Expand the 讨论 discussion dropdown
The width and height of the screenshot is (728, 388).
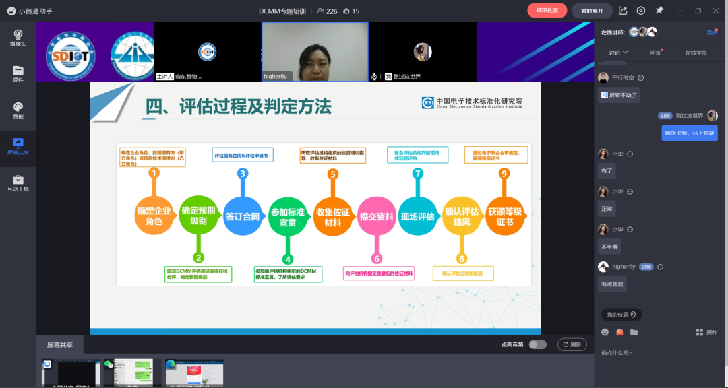(x=618, y=53)
